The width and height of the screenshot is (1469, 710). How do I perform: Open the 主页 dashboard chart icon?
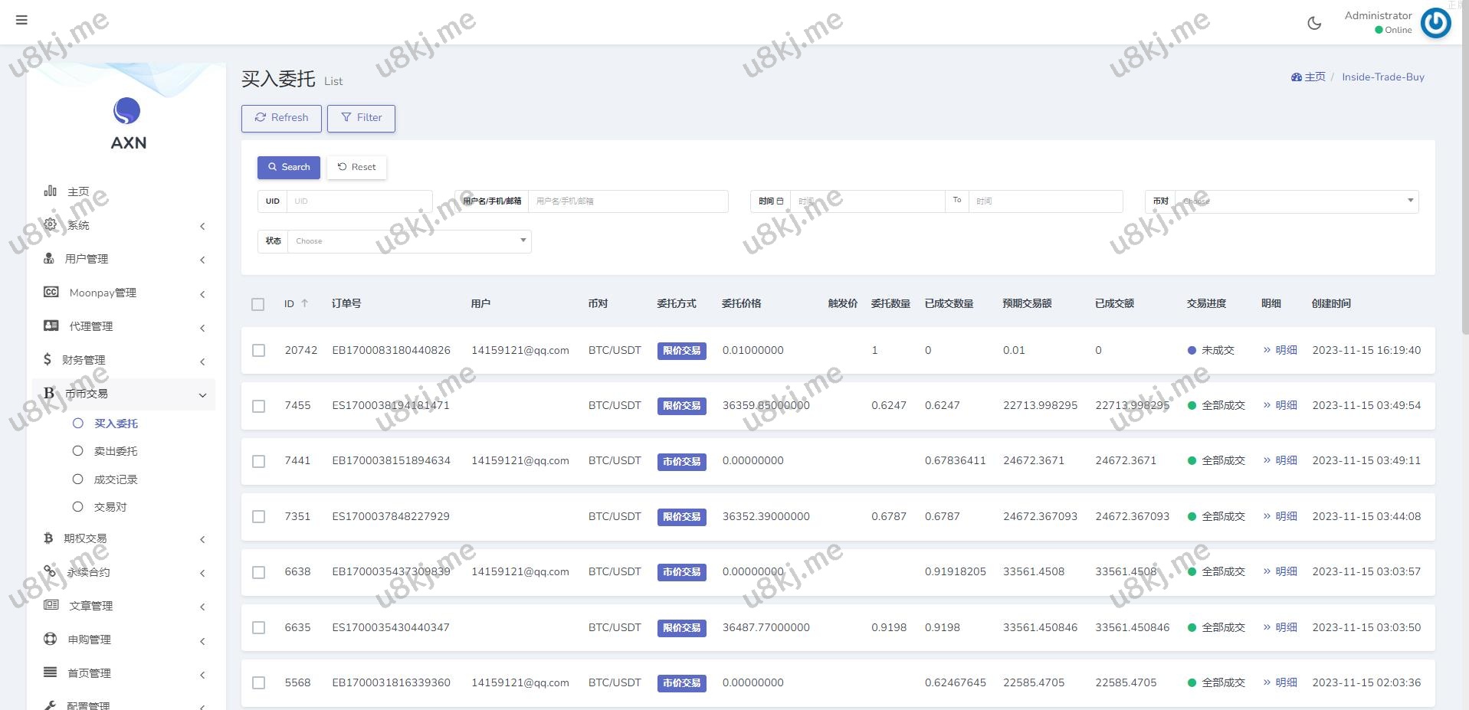51,191
